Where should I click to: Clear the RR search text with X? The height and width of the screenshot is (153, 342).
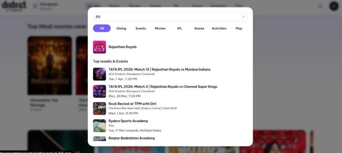click(243, 17)
